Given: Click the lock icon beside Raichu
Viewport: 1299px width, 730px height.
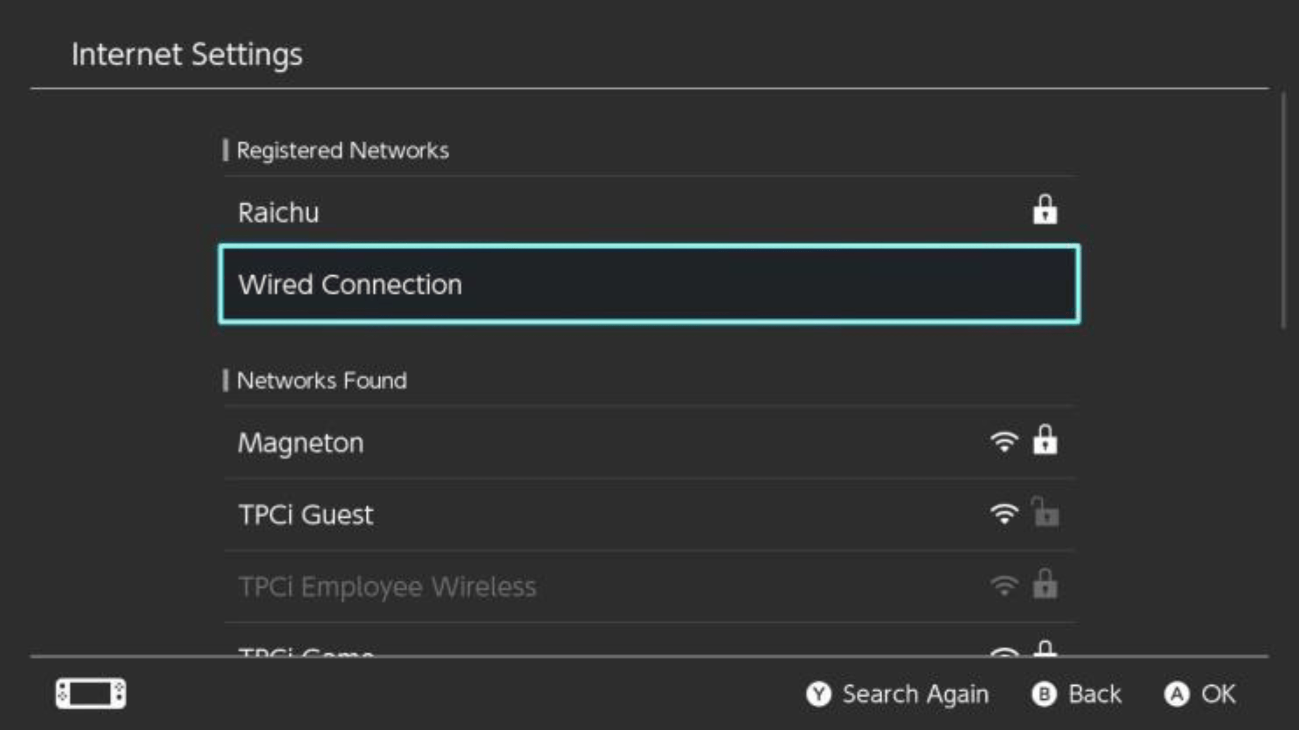Looking at the screenshot, I should click(1045, 209).
